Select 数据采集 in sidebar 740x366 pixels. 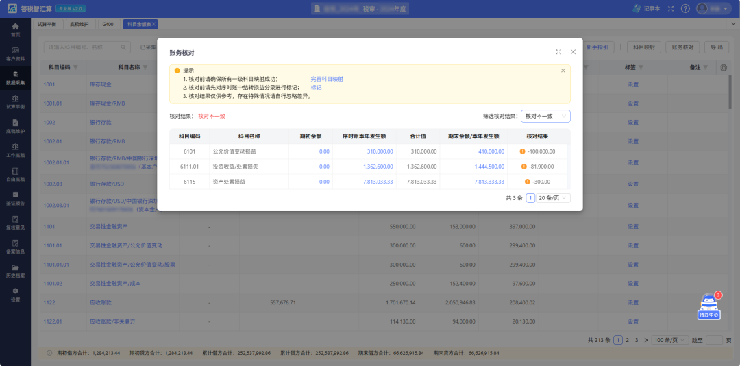click(x=16, y=77)
